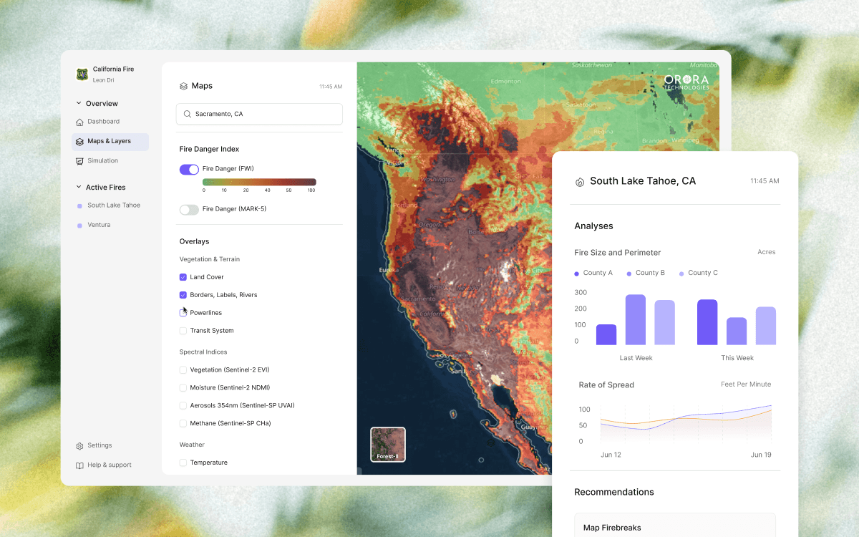The width and height of the screenshot is (859, 537).
Task: Click the Dashboard home icon
Action: [x=79, y=122]
